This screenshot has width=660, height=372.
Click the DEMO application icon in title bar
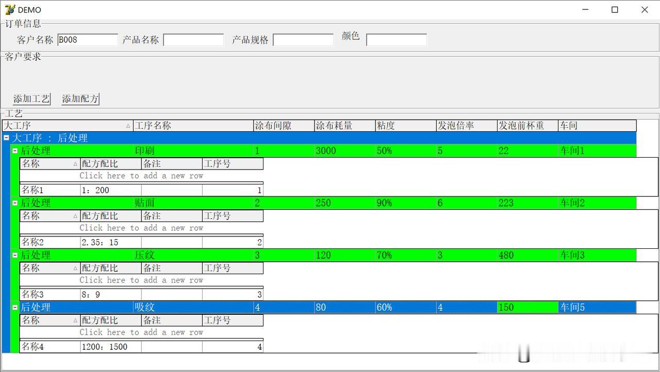point(10,9)
